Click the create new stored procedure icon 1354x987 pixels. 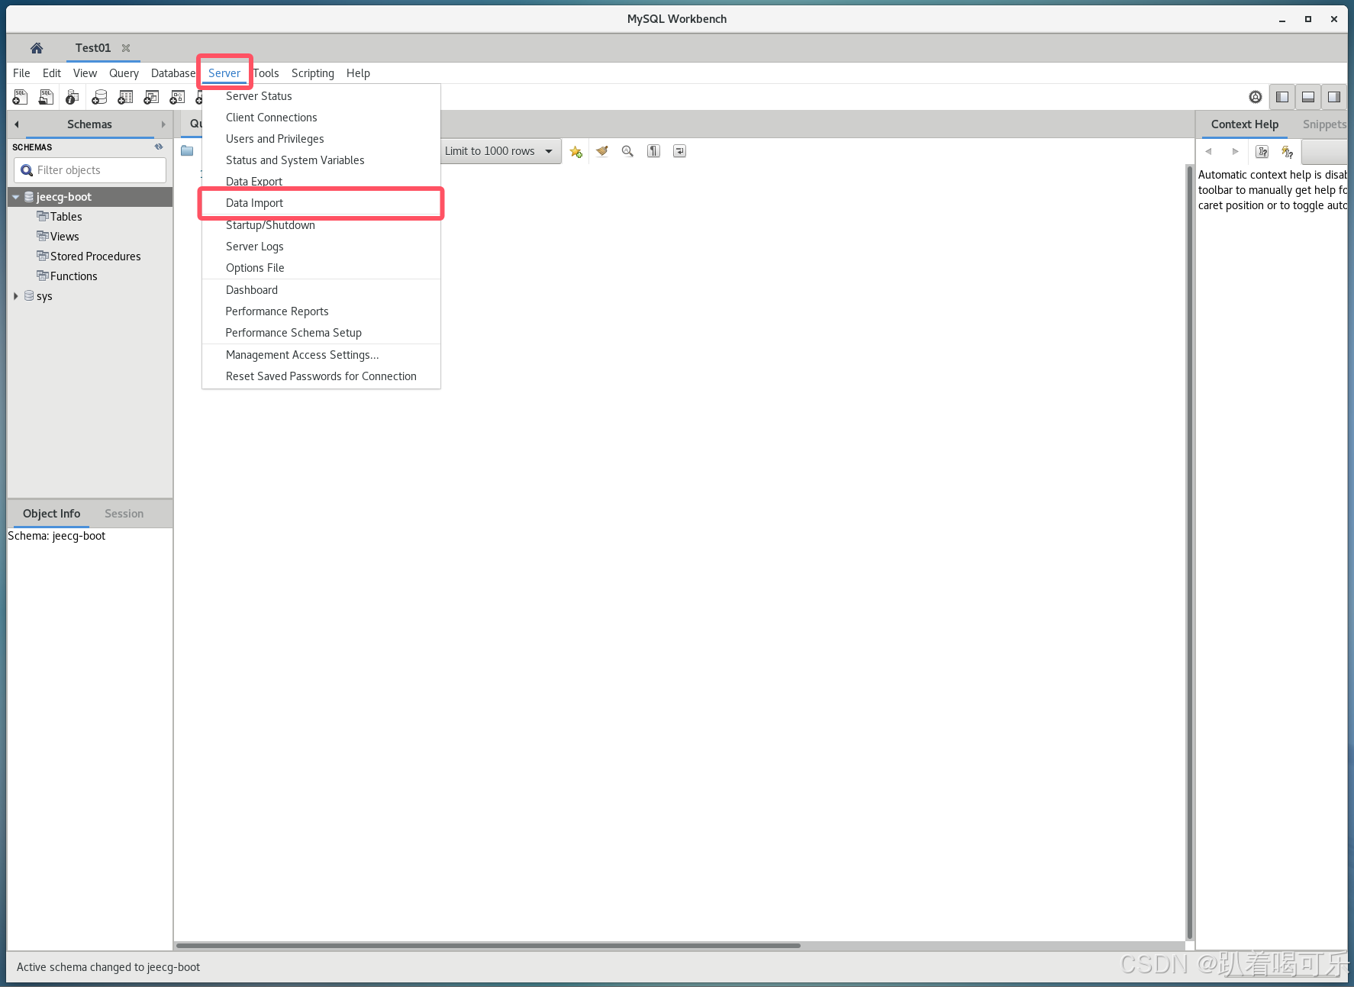(177, 97)
